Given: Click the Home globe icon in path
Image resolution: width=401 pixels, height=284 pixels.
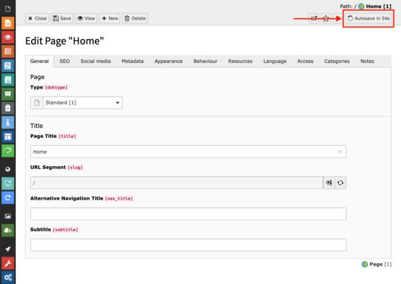Looking at the screenshot, I should coord(362,7).
